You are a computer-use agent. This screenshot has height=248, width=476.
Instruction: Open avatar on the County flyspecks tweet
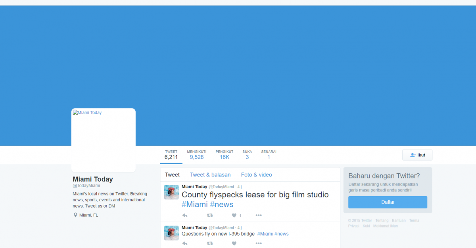tap(171, 192)
